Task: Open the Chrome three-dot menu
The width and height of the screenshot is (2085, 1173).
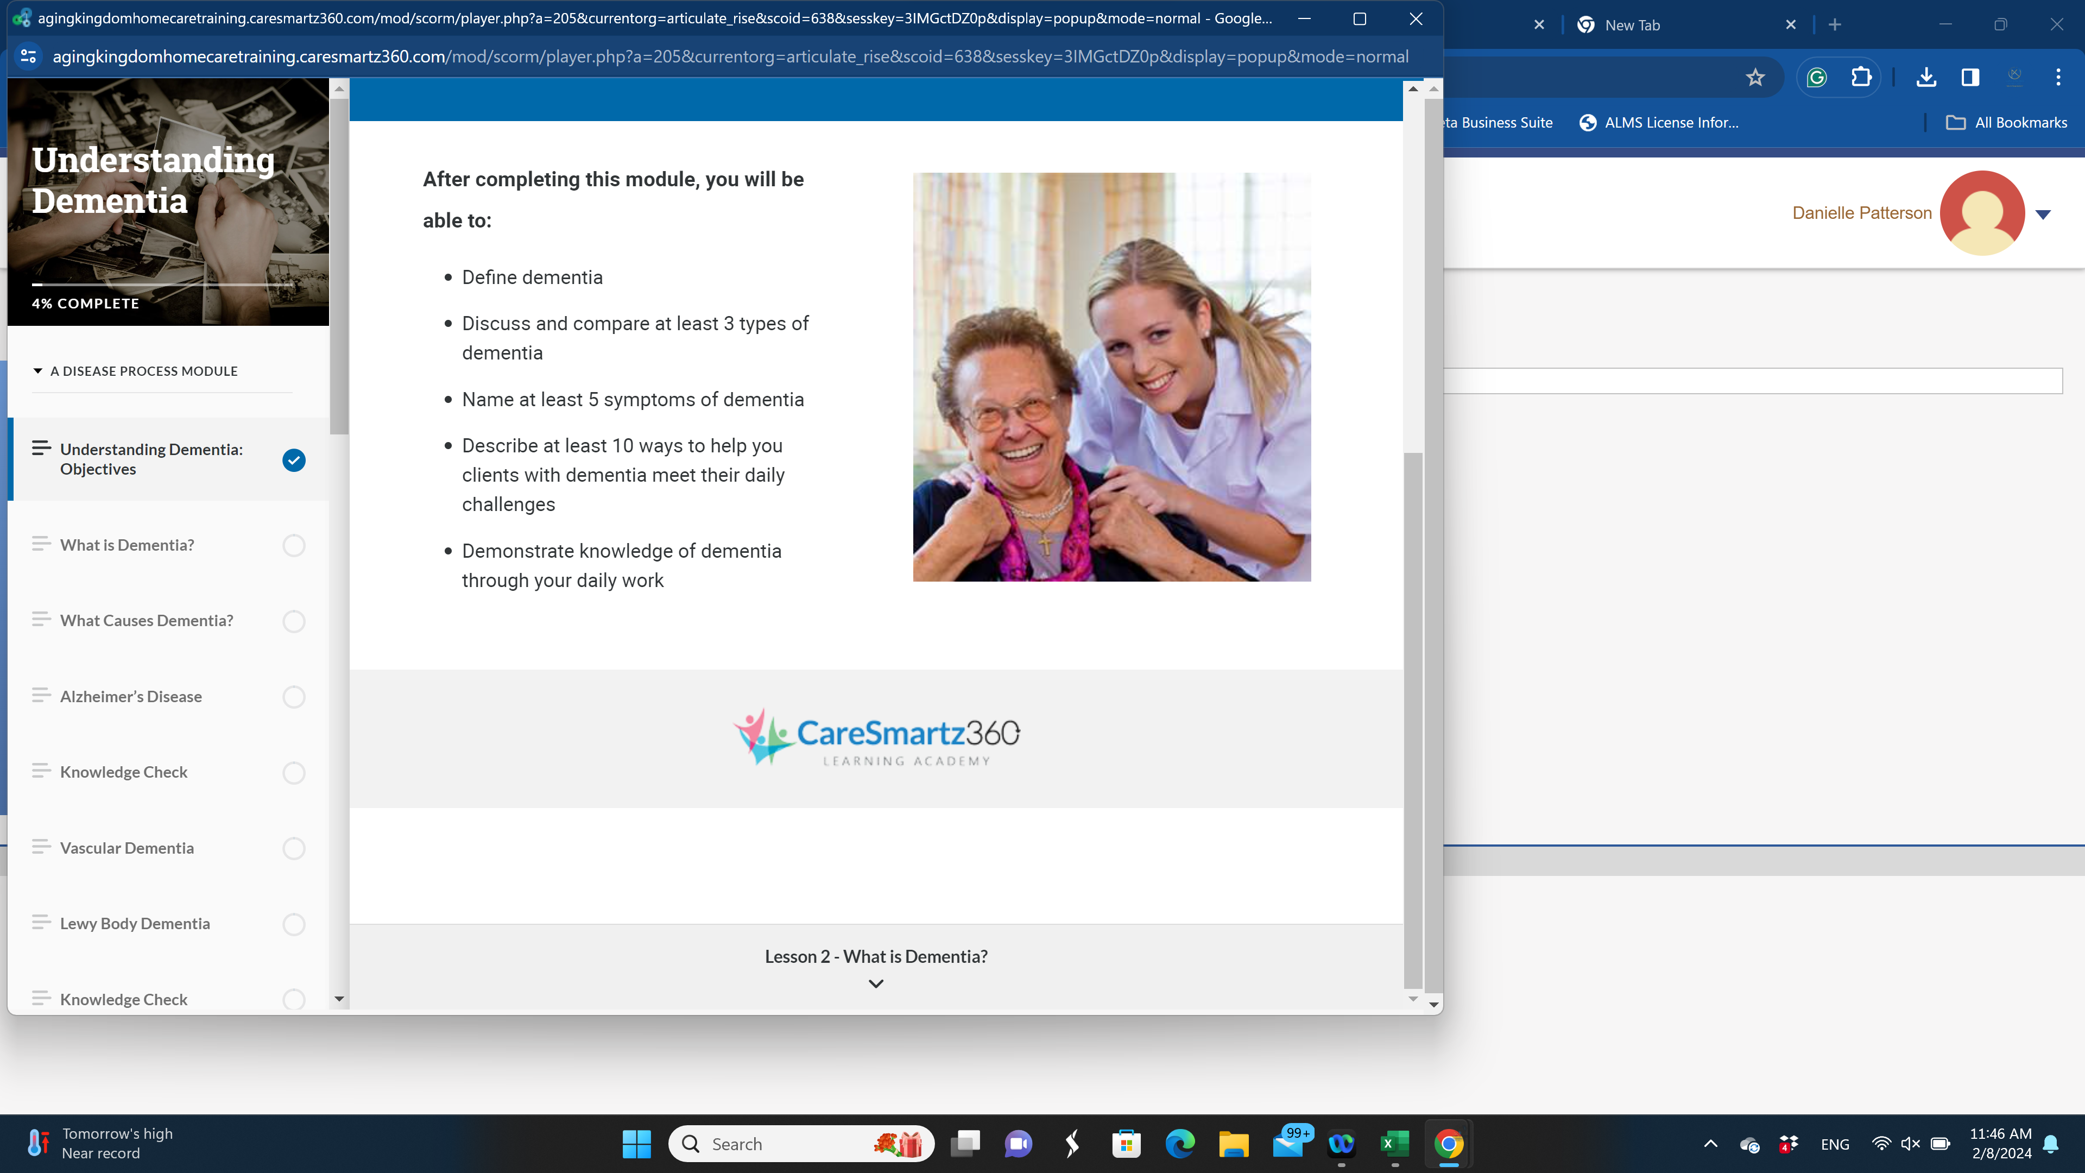Action: (2057, 78)
